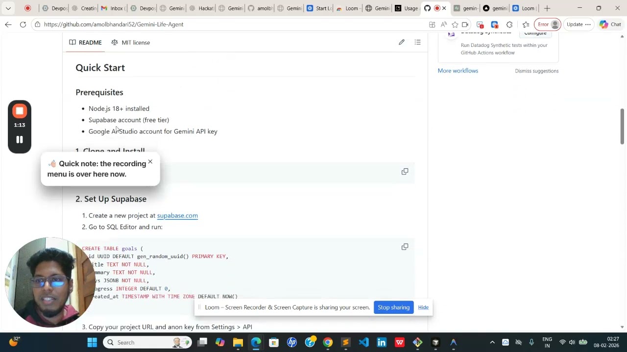Open the Copilot Chat button
This screenshot has height=352, width=627.
click(x=610, y=24)
